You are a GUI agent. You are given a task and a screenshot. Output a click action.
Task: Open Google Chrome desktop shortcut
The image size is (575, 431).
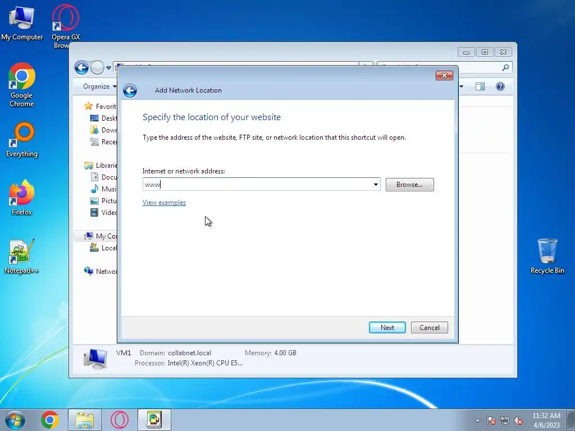(22, 85)
